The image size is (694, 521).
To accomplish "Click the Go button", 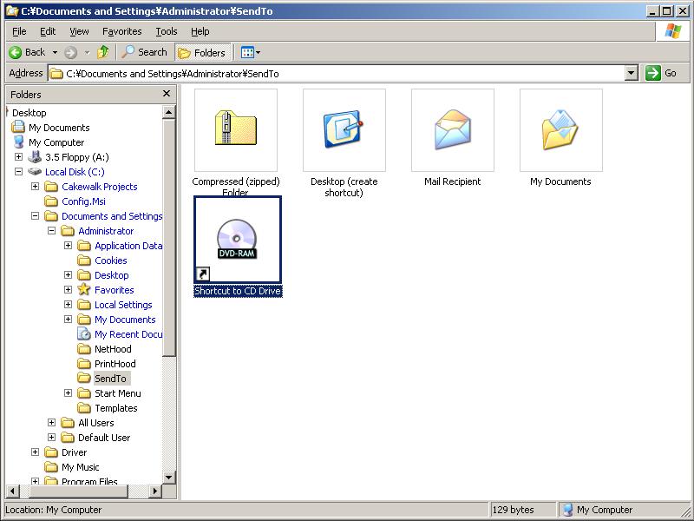I will [x=661, y=73].
